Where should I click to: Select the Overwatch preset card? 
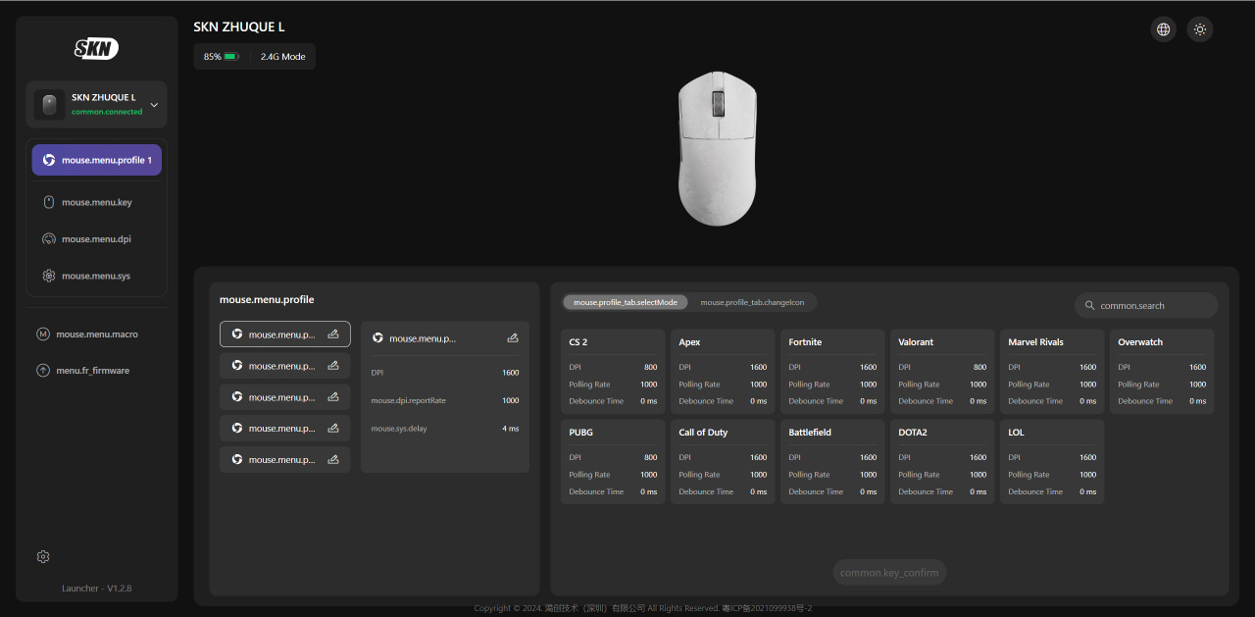pyautogui.click(x=1162, y=371)
